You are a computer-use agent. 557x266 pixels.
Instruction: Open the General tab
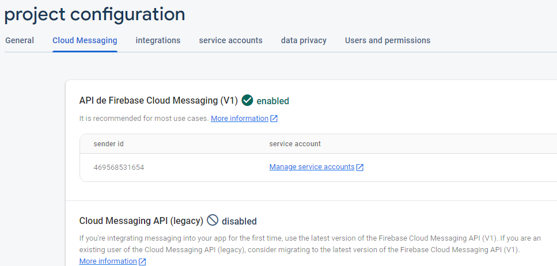point(20,40)
